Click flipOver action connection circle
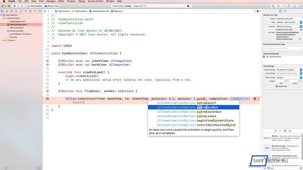This screenshot has width=303, height=170. (47, 91)
